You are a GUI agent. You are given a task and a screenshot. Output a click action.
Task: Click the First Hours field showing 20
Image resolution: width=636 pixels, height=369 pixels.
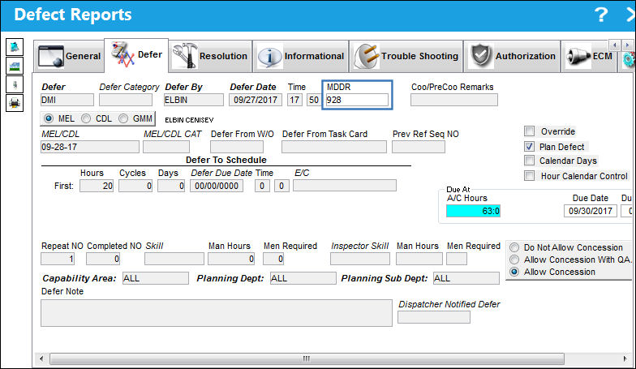[x=97, y=186]
